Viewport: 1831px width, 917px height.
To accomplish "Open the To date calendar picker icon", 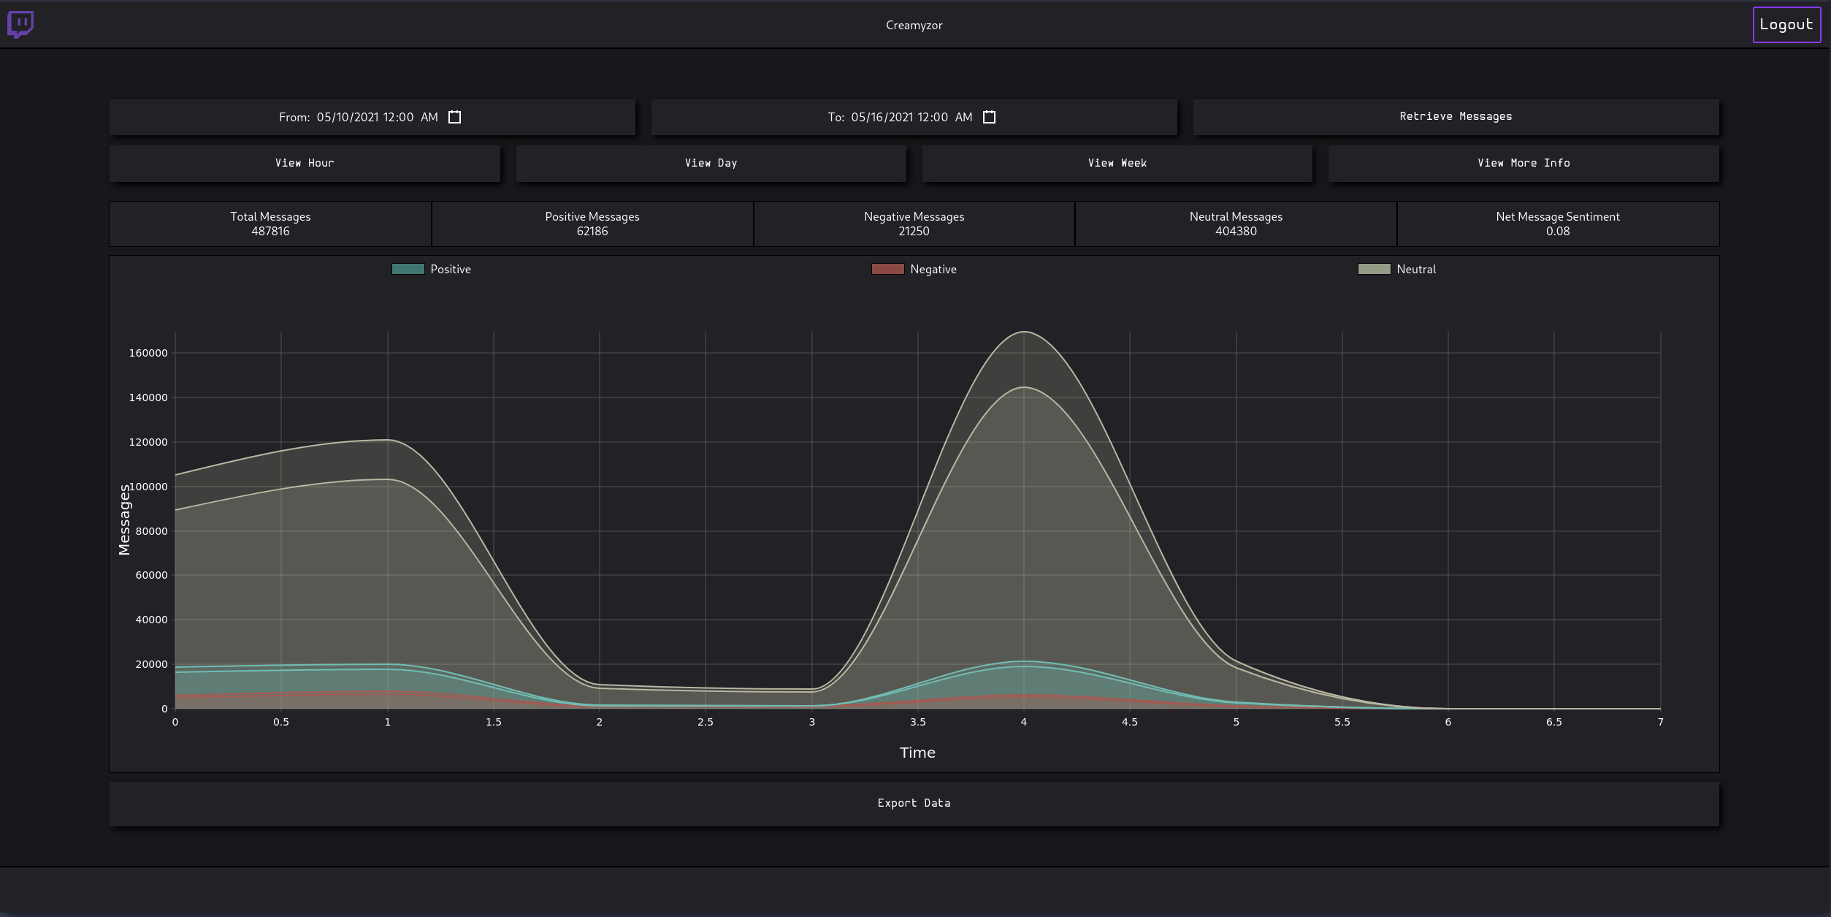I will [989, 117].
